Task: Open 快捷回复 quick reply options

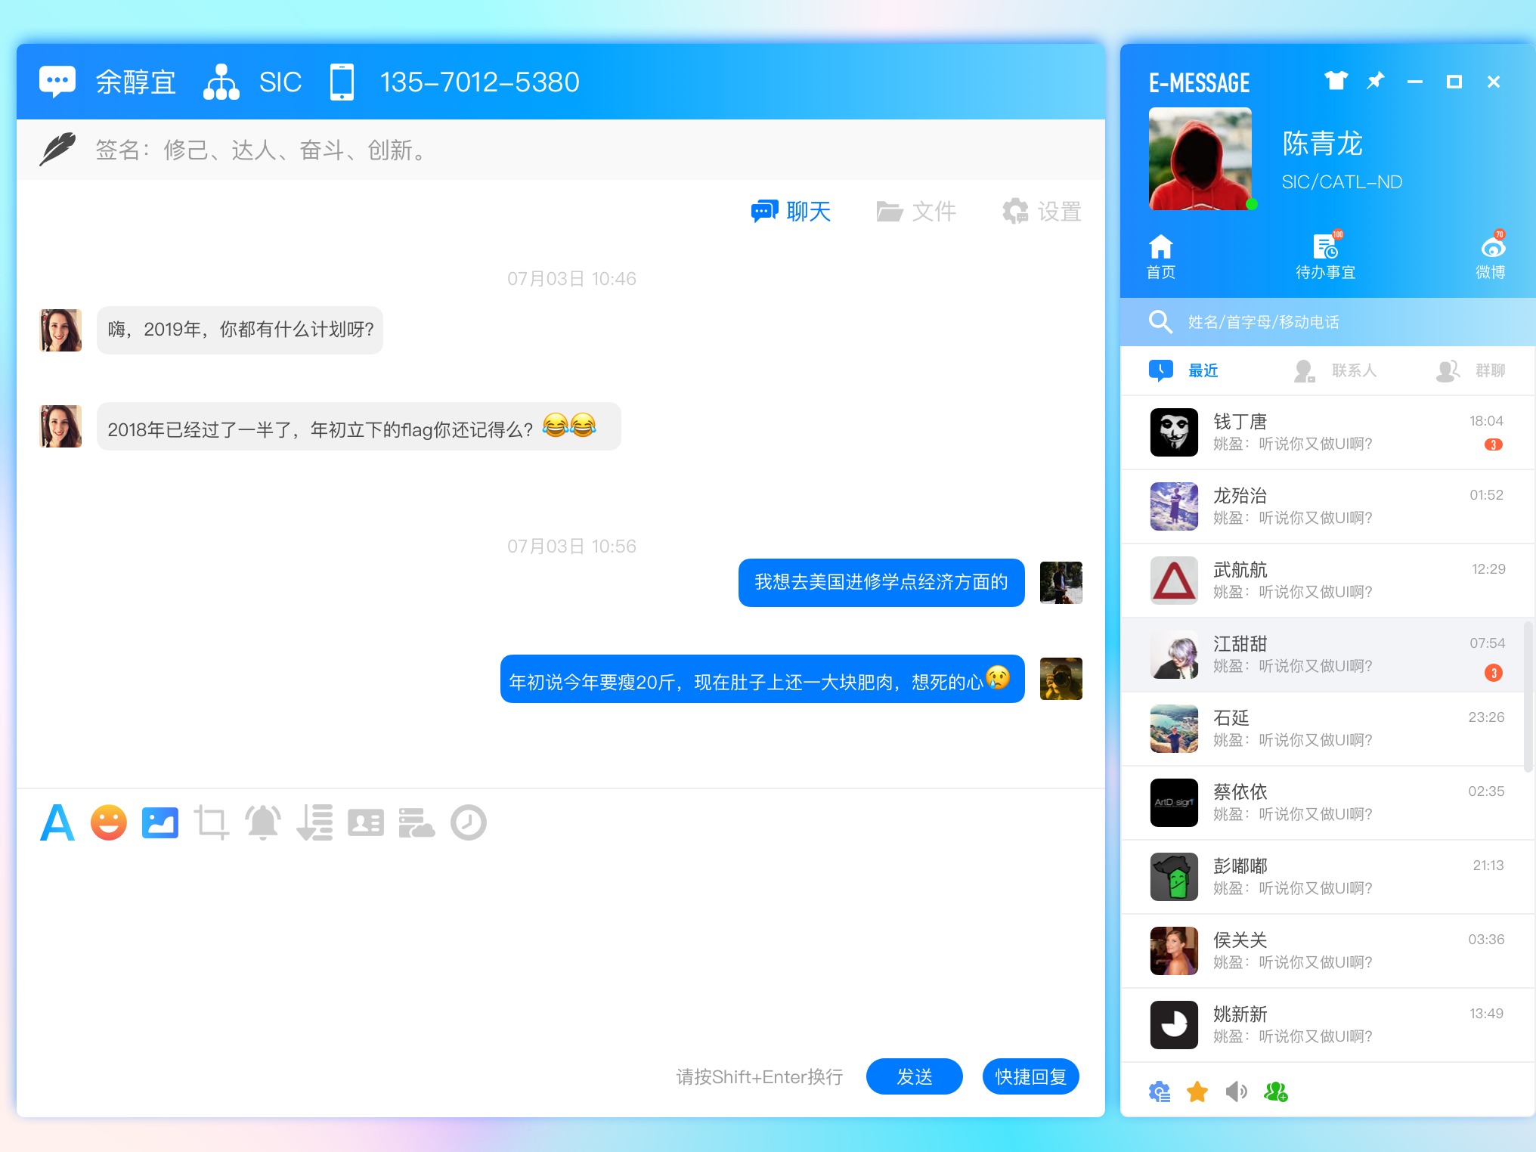Action: coord(1030,1076)
